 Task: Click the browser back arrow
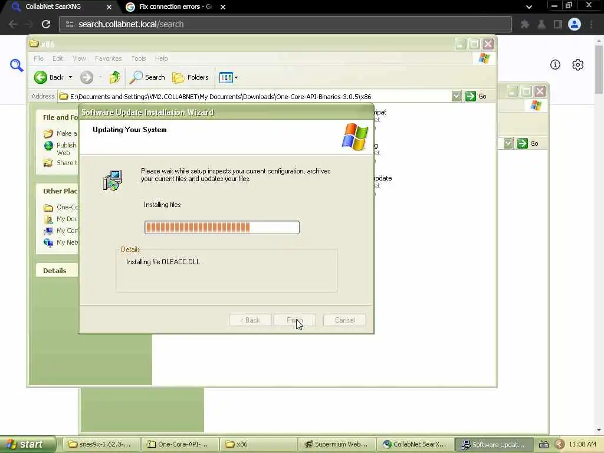(13, 24)
